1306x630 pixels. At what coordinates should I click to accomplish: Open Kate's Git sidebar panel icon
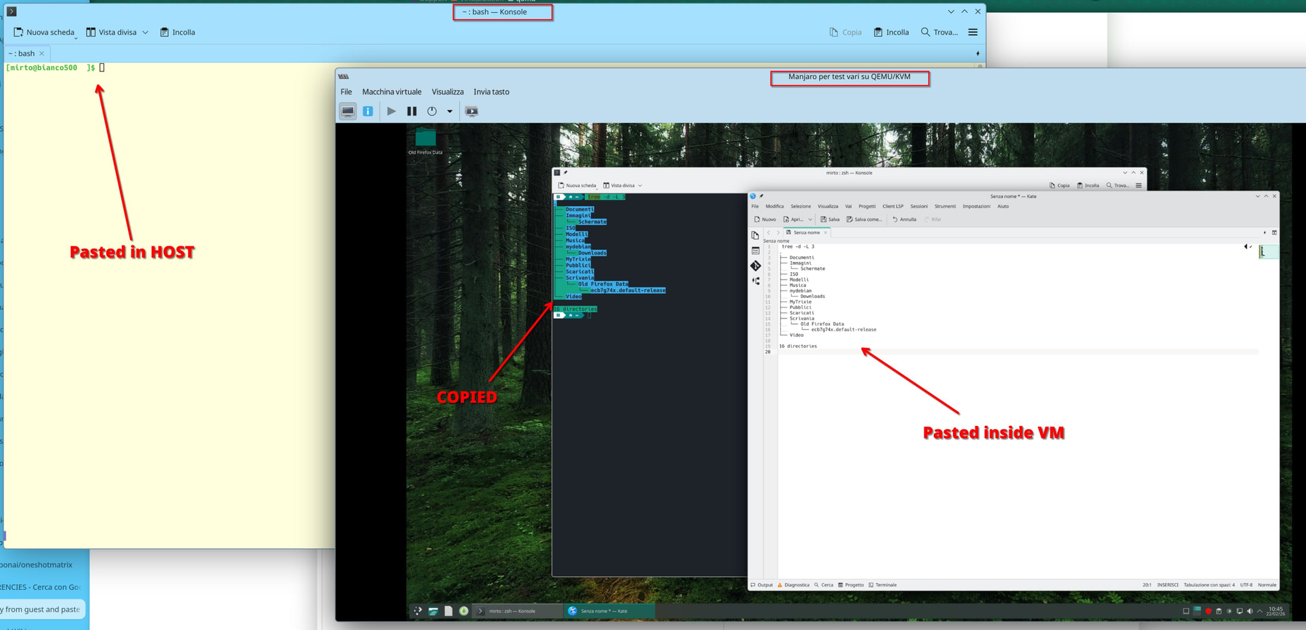pos(755,266)
